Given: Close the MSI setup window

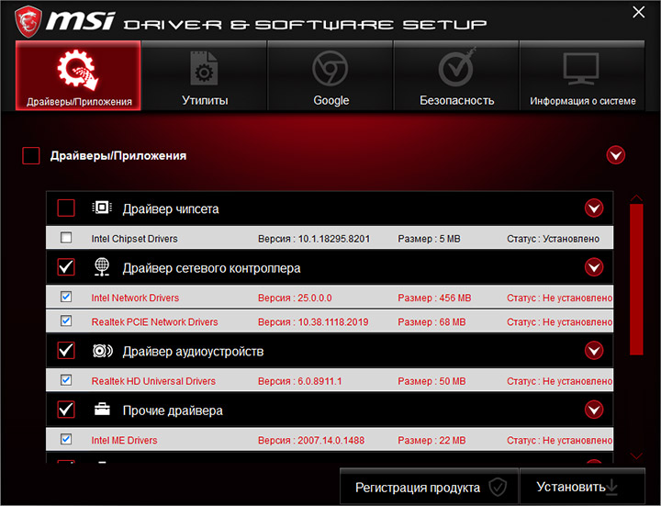Looking at the screenshot, I should tap(639, 12).
